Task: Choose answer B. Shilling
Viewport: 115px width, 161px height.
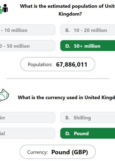Action: 88,118
